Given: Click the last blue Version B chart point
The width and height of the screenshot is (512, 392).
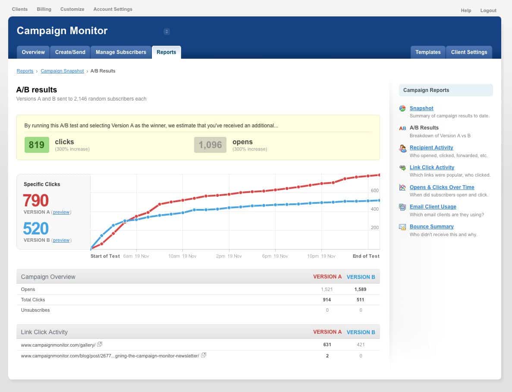Looking at the screenshot, I should pos(379,200).
